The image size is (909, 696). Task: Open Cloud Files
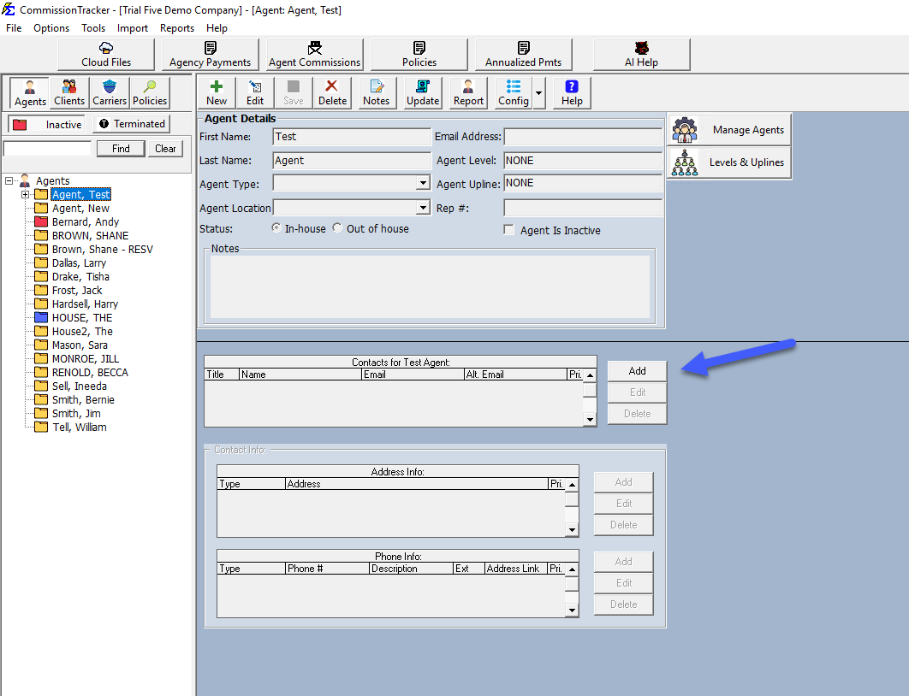pos(104,54)
